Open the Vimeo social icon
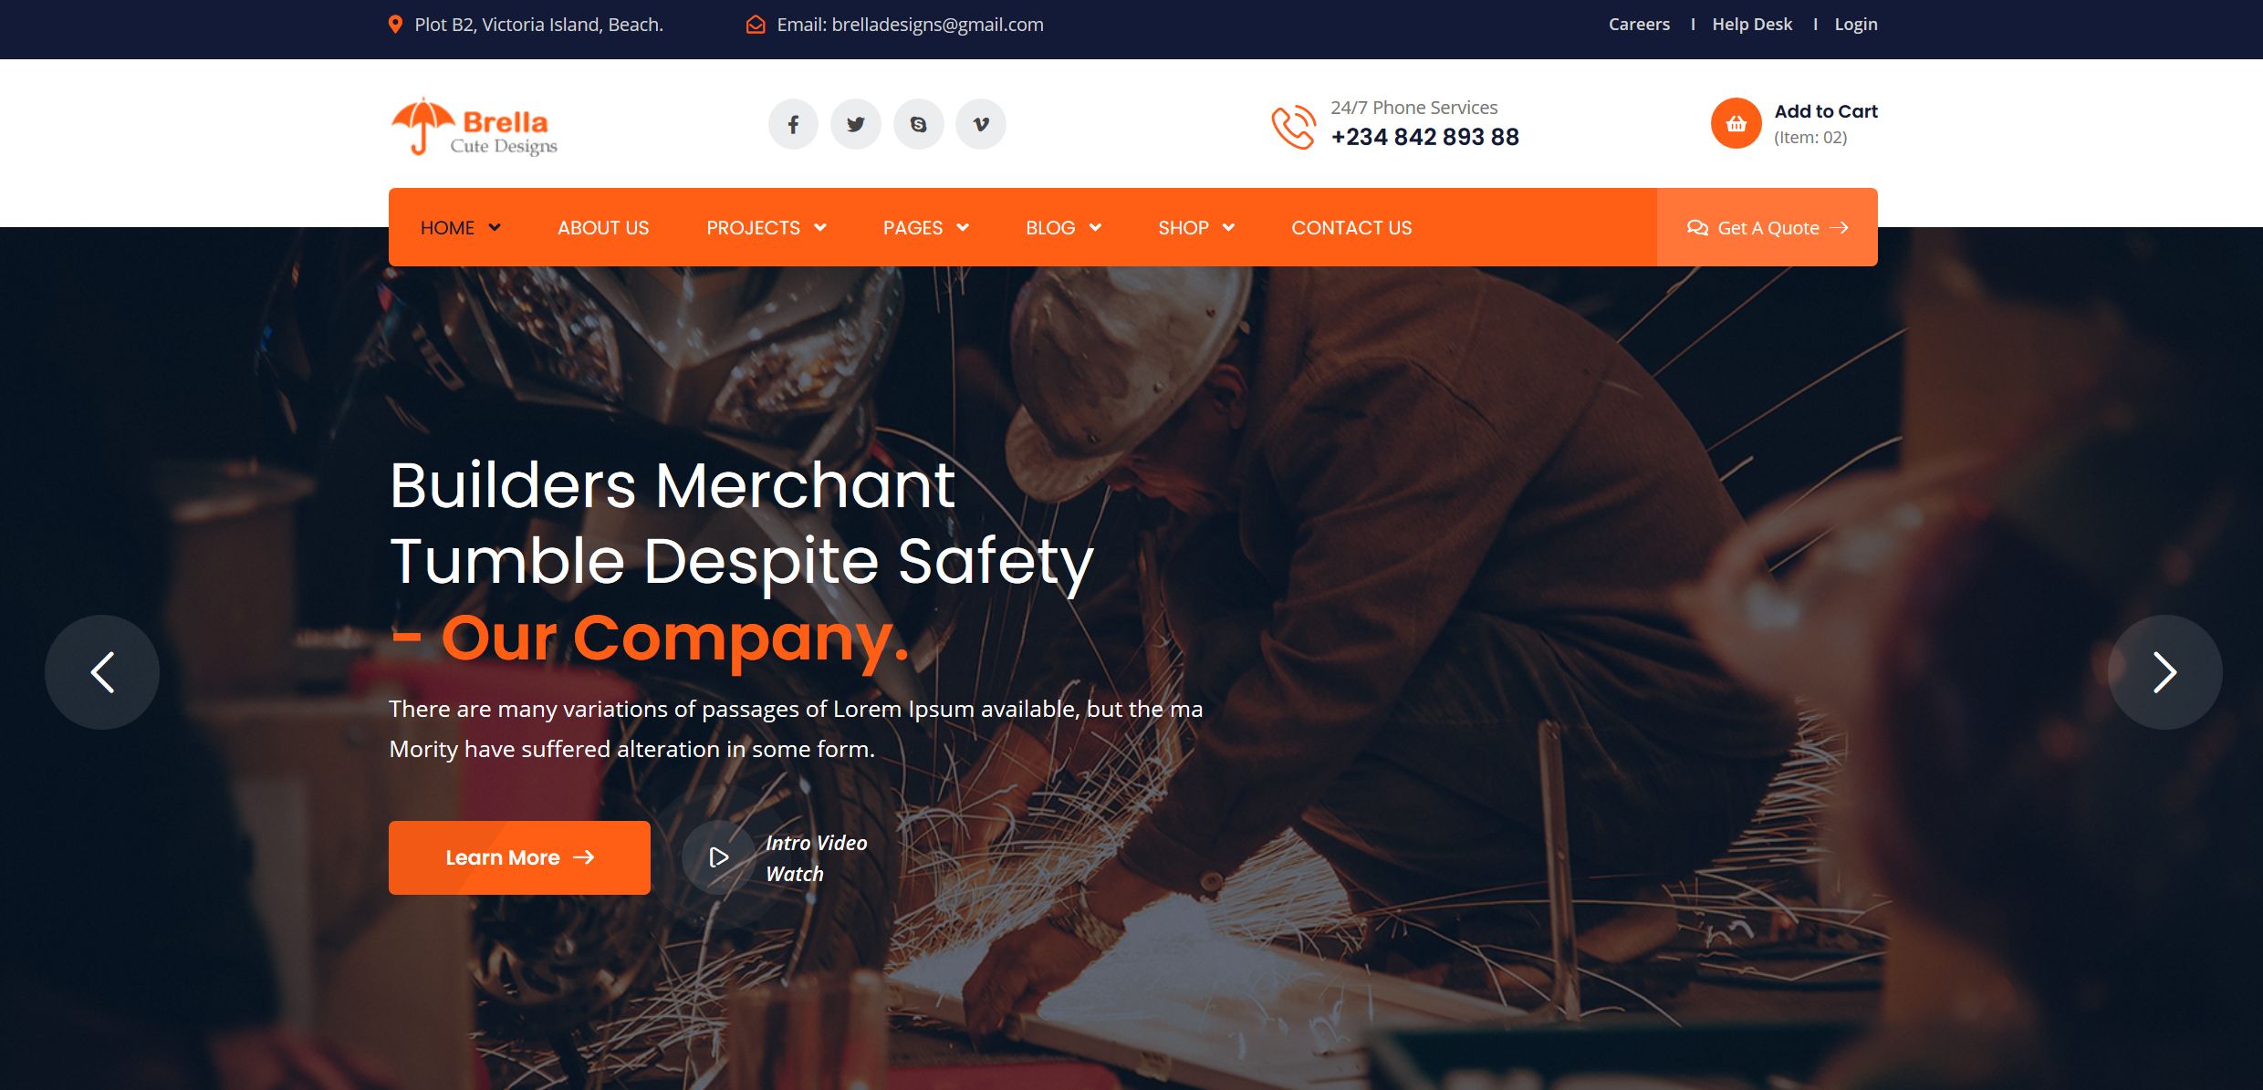Image resolution: width=2263 pixels, height=1090 pixels. click(981, 124)
